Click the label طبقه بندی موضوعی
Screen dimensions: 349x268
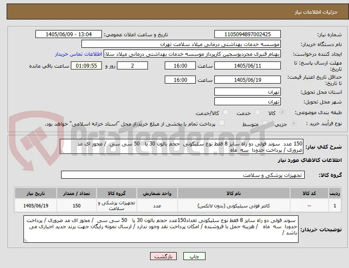tap(318, 112)
